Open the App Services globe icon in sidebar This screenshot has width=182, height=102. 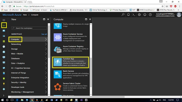pos(4,52)
